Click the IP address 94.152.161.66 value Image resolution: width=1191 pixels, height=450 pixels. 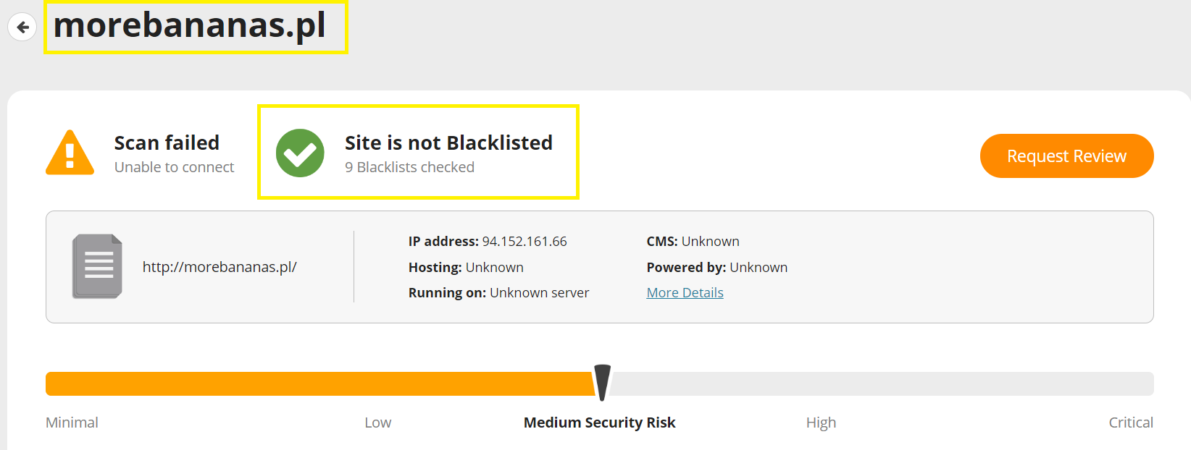[x=525, y=242]
